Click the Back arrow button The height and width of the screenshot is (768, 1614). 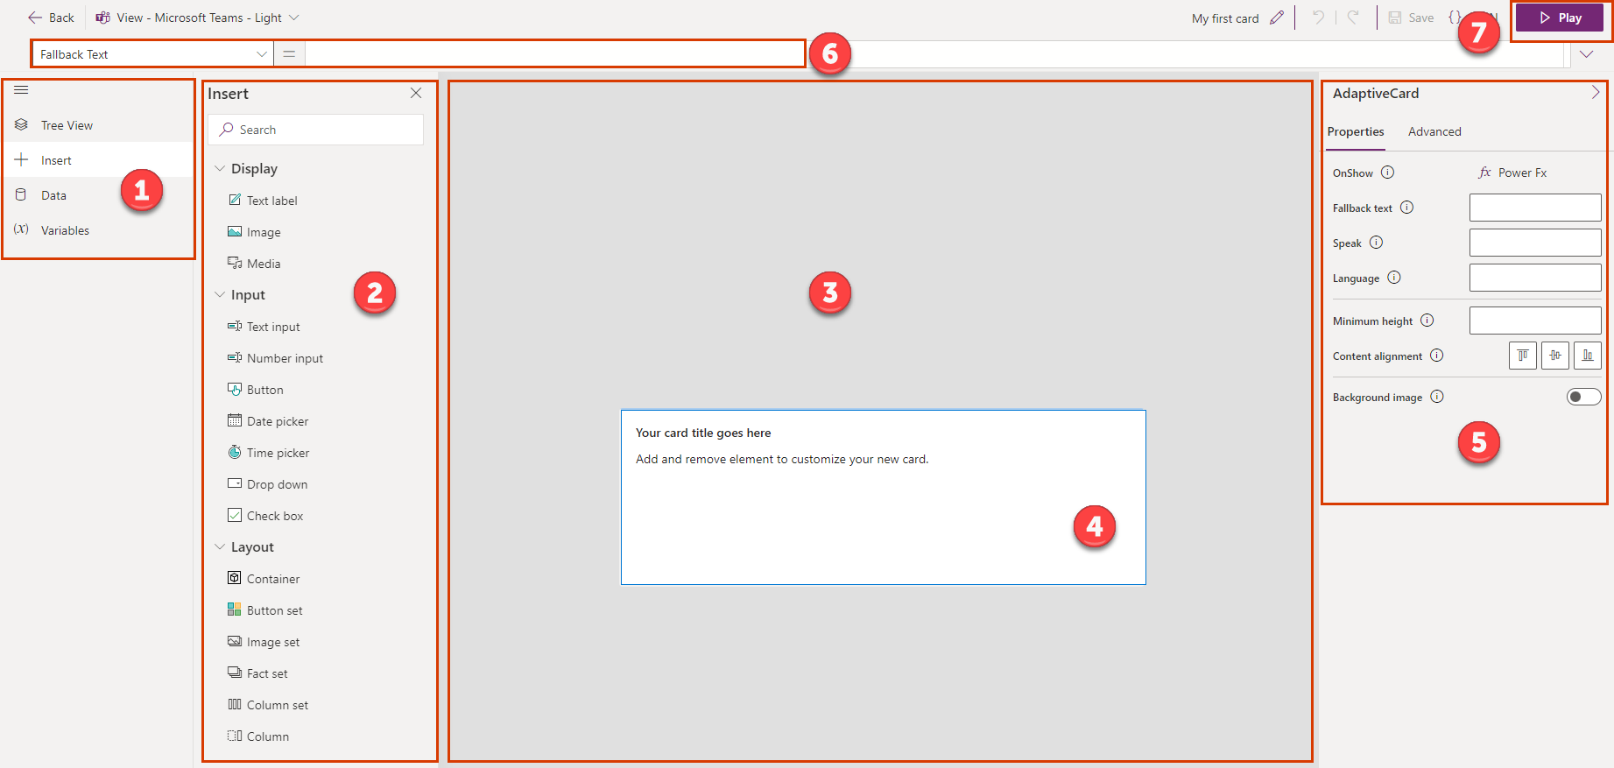coord(51,18)
